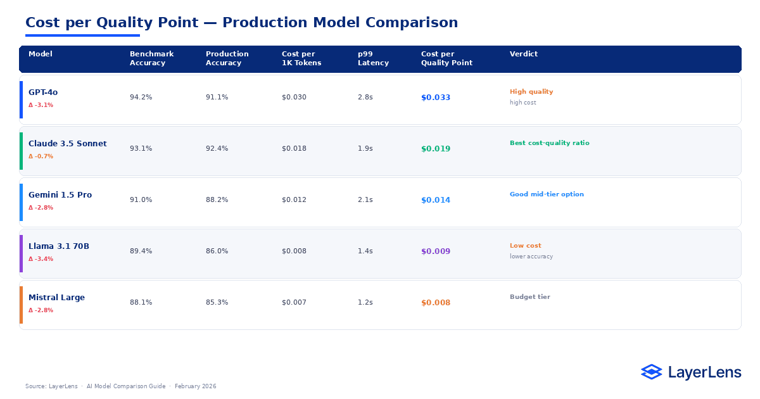Click 'AI Model Comparison Guide' footer text
Image resolution: width=760 pixels, height=399 pixels.
126,386
